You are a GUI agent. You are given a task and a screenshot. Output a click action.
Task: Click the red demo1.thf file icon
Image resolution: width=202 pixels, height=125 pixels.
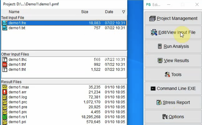[x=5, y=64]
